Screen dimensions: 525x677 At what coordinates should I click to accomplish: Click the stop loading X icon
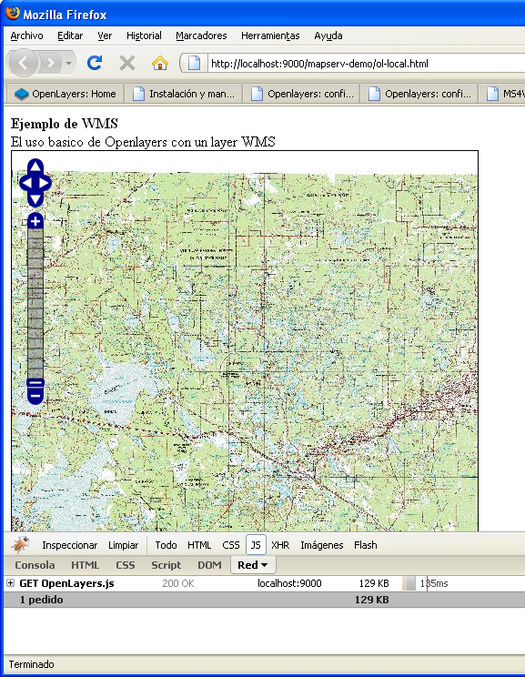127,63
